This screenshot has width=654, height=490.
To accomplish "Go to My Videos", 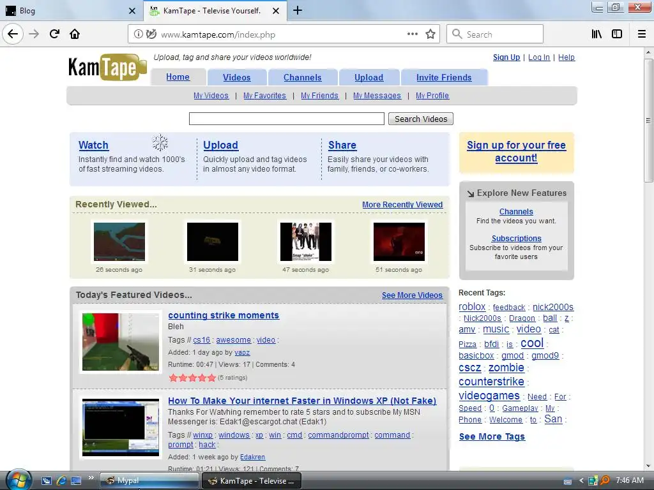I will click(211, 96).
